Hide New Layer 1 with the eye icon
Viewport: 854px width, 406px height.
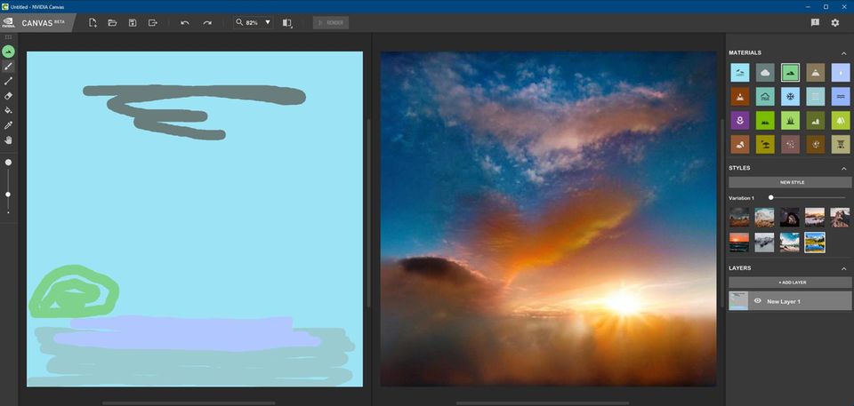point(757,301)
